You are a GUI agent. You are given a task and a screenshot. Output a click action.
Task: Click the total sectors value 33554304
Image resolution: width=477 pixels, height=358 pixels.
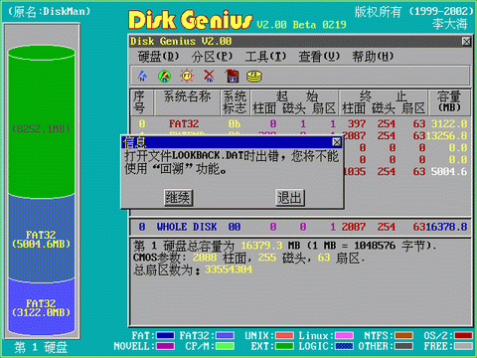coord(229,269)
